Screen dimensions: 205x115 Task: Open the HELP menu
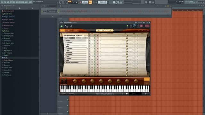tap(30, 2)
